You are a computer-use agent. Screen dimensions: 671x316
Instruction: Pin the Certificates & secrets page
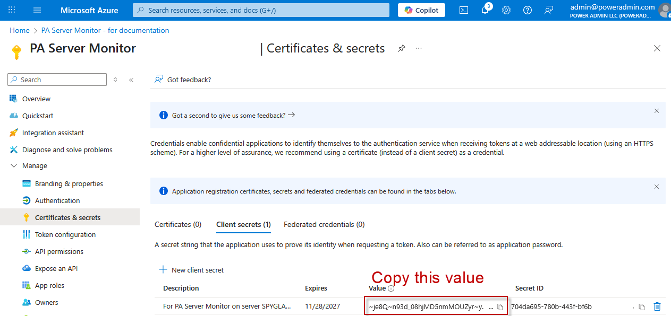[402, 48]
